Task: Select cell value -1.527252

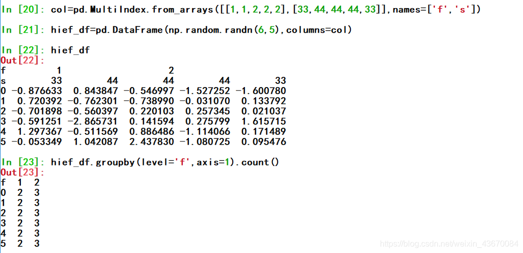Action: [x=205, y=91]
